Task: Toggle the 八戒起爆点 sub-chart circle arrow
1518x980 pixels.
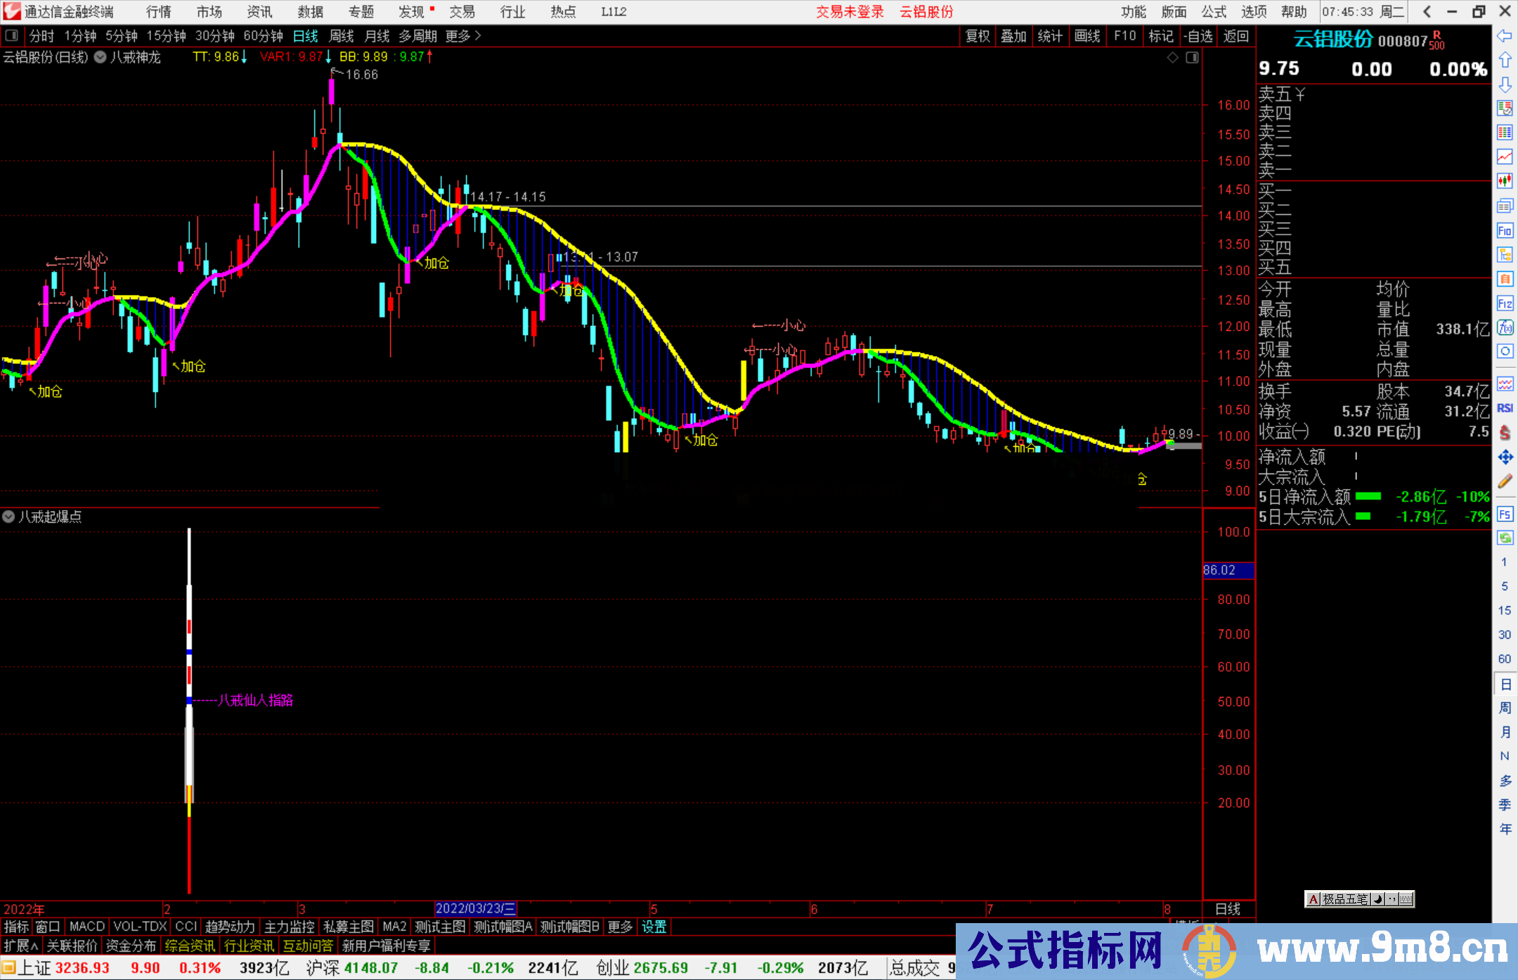Action: 8,517
